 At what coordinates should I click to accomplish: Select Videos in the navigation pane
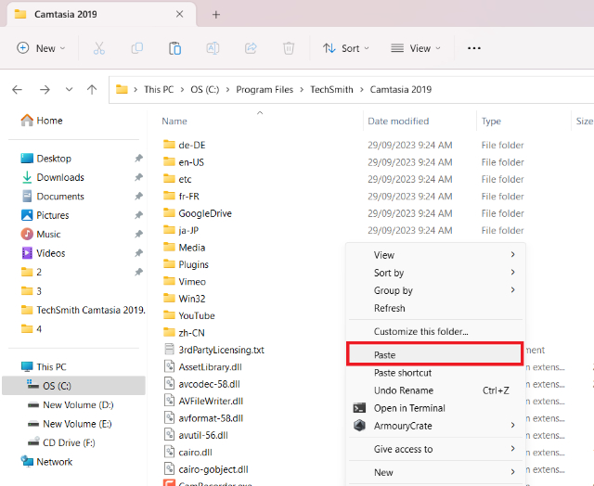[44, 253]
